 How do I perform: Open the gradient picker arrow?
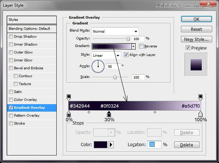pyautogui.click(x=134, y=46)
